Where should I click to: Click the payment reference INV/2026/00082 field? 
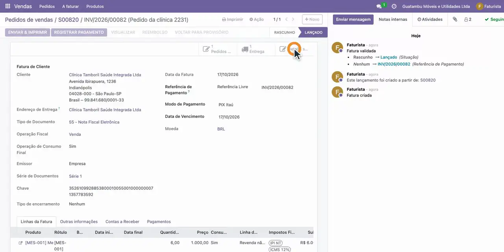[x=277, y=87]
